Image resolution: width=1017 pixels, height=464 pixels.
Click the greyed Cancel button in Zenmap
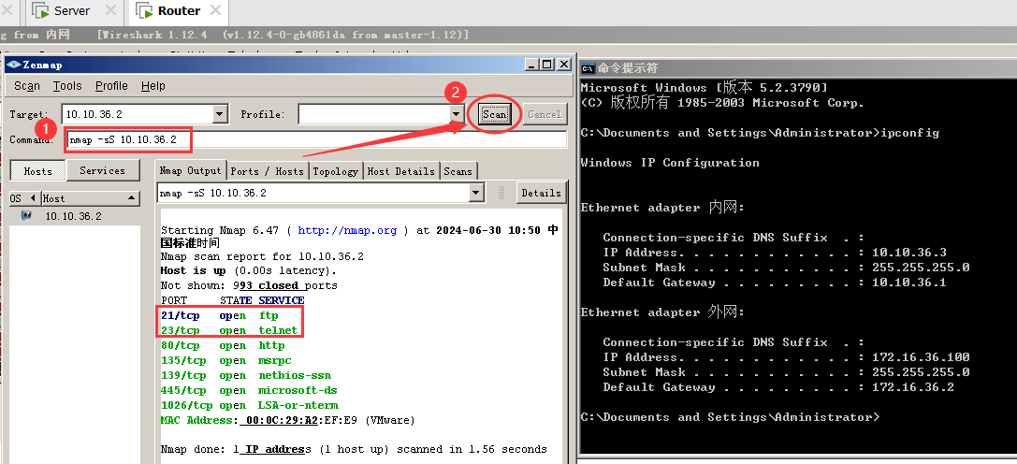pos(545,114)
